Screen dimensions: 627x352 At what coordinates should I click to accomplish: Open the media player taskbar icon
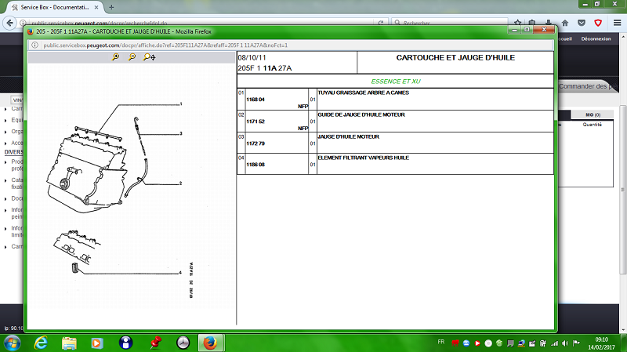point(96,343)
